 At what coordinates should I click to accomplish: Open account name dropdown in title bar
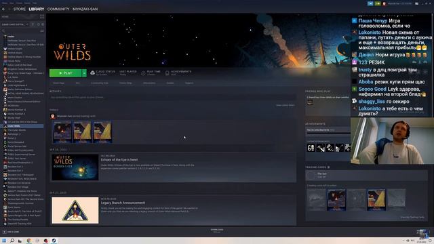400,3
